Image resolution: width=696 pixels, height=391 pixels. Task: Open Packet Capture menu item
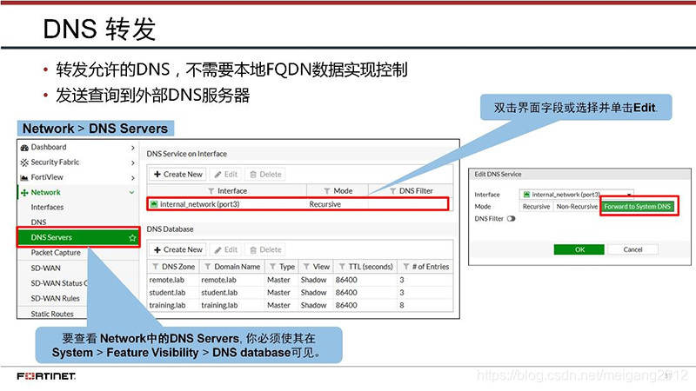pyautogui.click(x=56, y=253)
